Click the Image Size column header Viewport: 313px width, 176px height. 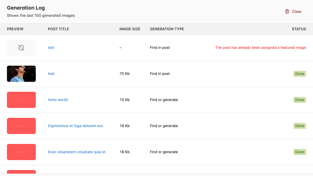(130, 29)
